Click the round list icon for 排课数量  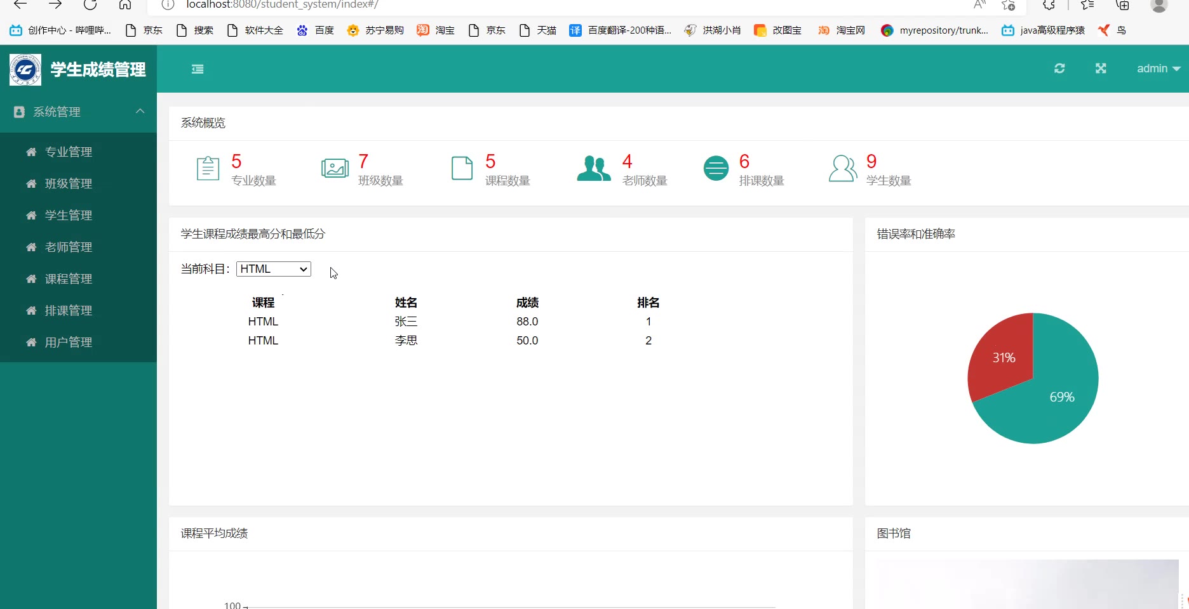click(716, 168)
